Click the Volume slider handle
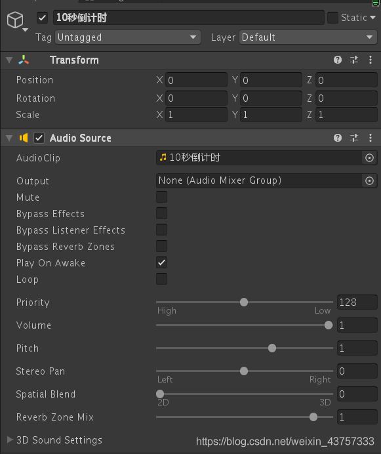The image size is (381, 454). [x=329, y=325]
